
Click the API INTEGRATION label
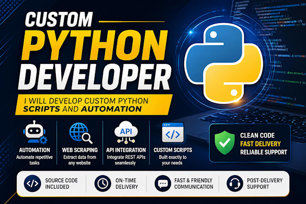[x=126, y=150]
